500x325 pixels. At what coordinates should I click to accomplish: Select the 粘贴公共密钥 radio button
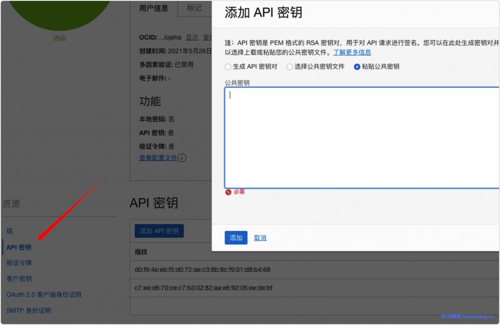click(357, 67)
